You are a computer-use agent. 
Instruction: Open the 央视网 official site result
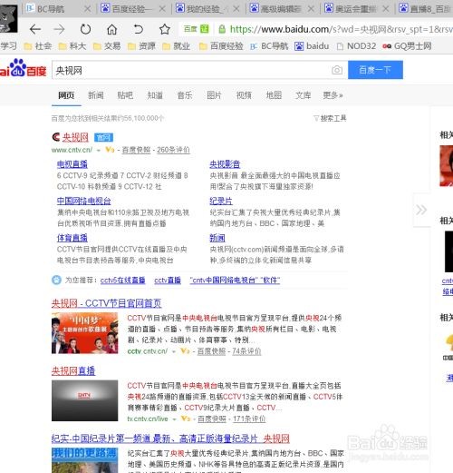[x=75, y=137]
